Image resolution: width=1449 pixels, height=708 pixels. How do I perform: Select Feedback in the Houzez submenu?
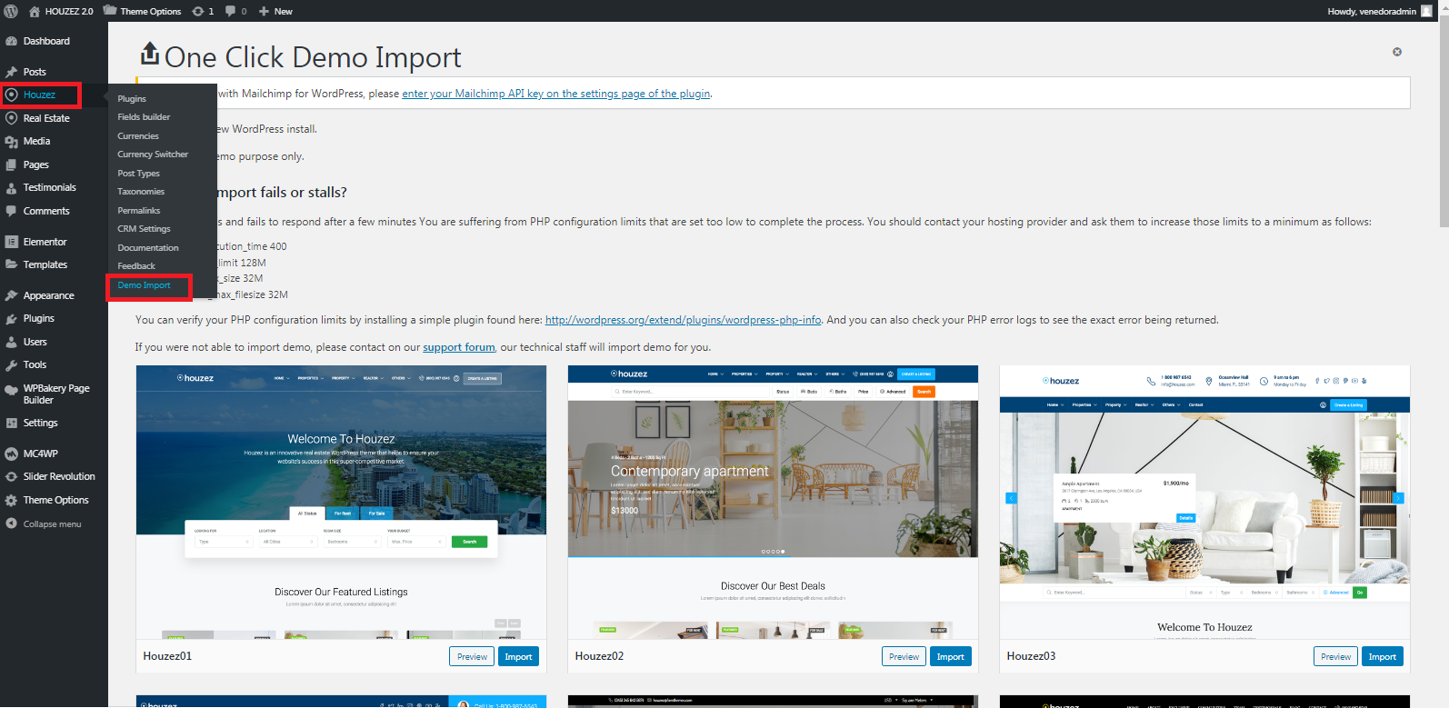click(136, 266)
